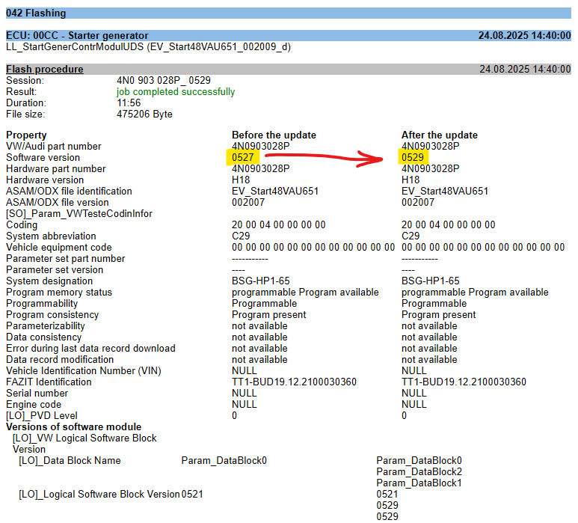Click the '[LO]_Data Block Name' label
This screenshot has width=578, height=523.
pyautogui.click(x=70, y=460)
